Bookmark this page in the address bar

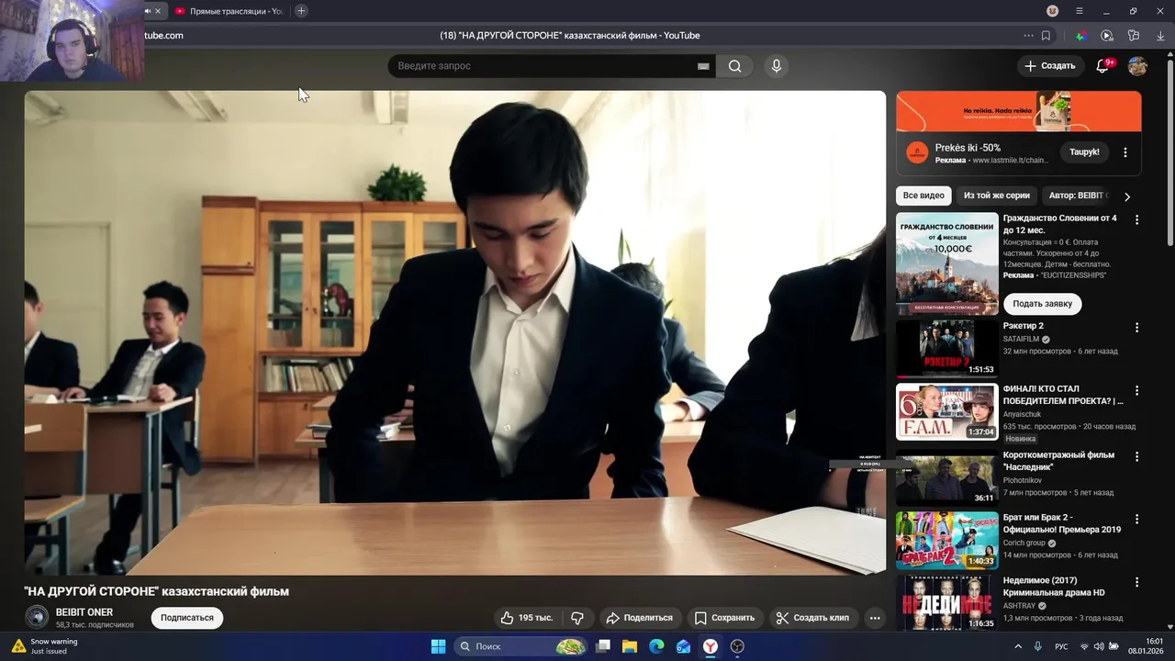pyautogui.click(x=1046, y=36)
